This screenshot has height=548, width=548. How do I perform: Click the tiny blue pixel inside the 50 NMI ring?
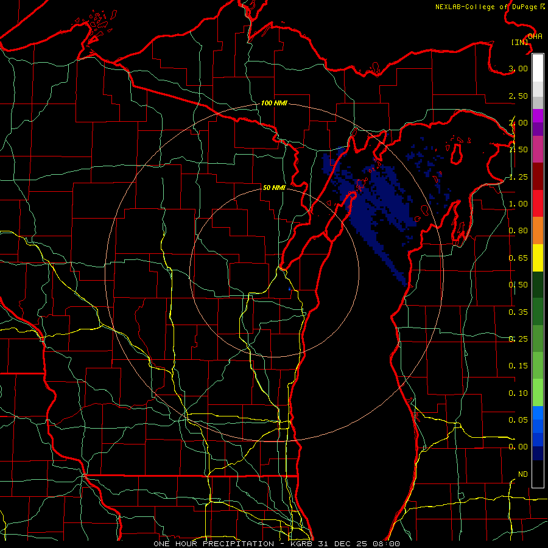(x=289, y=289)
